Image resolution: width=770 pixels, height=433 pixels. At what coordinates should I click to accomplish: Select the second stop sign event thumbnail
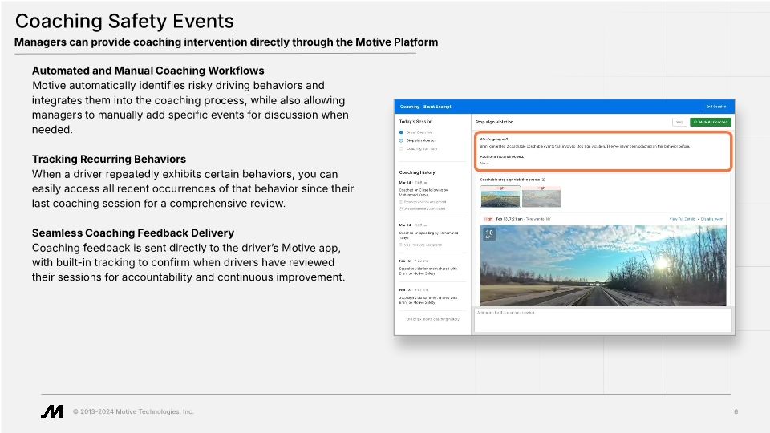coord(541,196)
